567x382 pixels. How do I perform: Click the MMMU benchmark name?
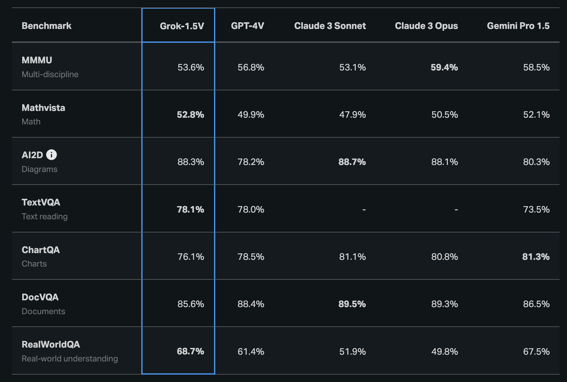pos(37,60)
